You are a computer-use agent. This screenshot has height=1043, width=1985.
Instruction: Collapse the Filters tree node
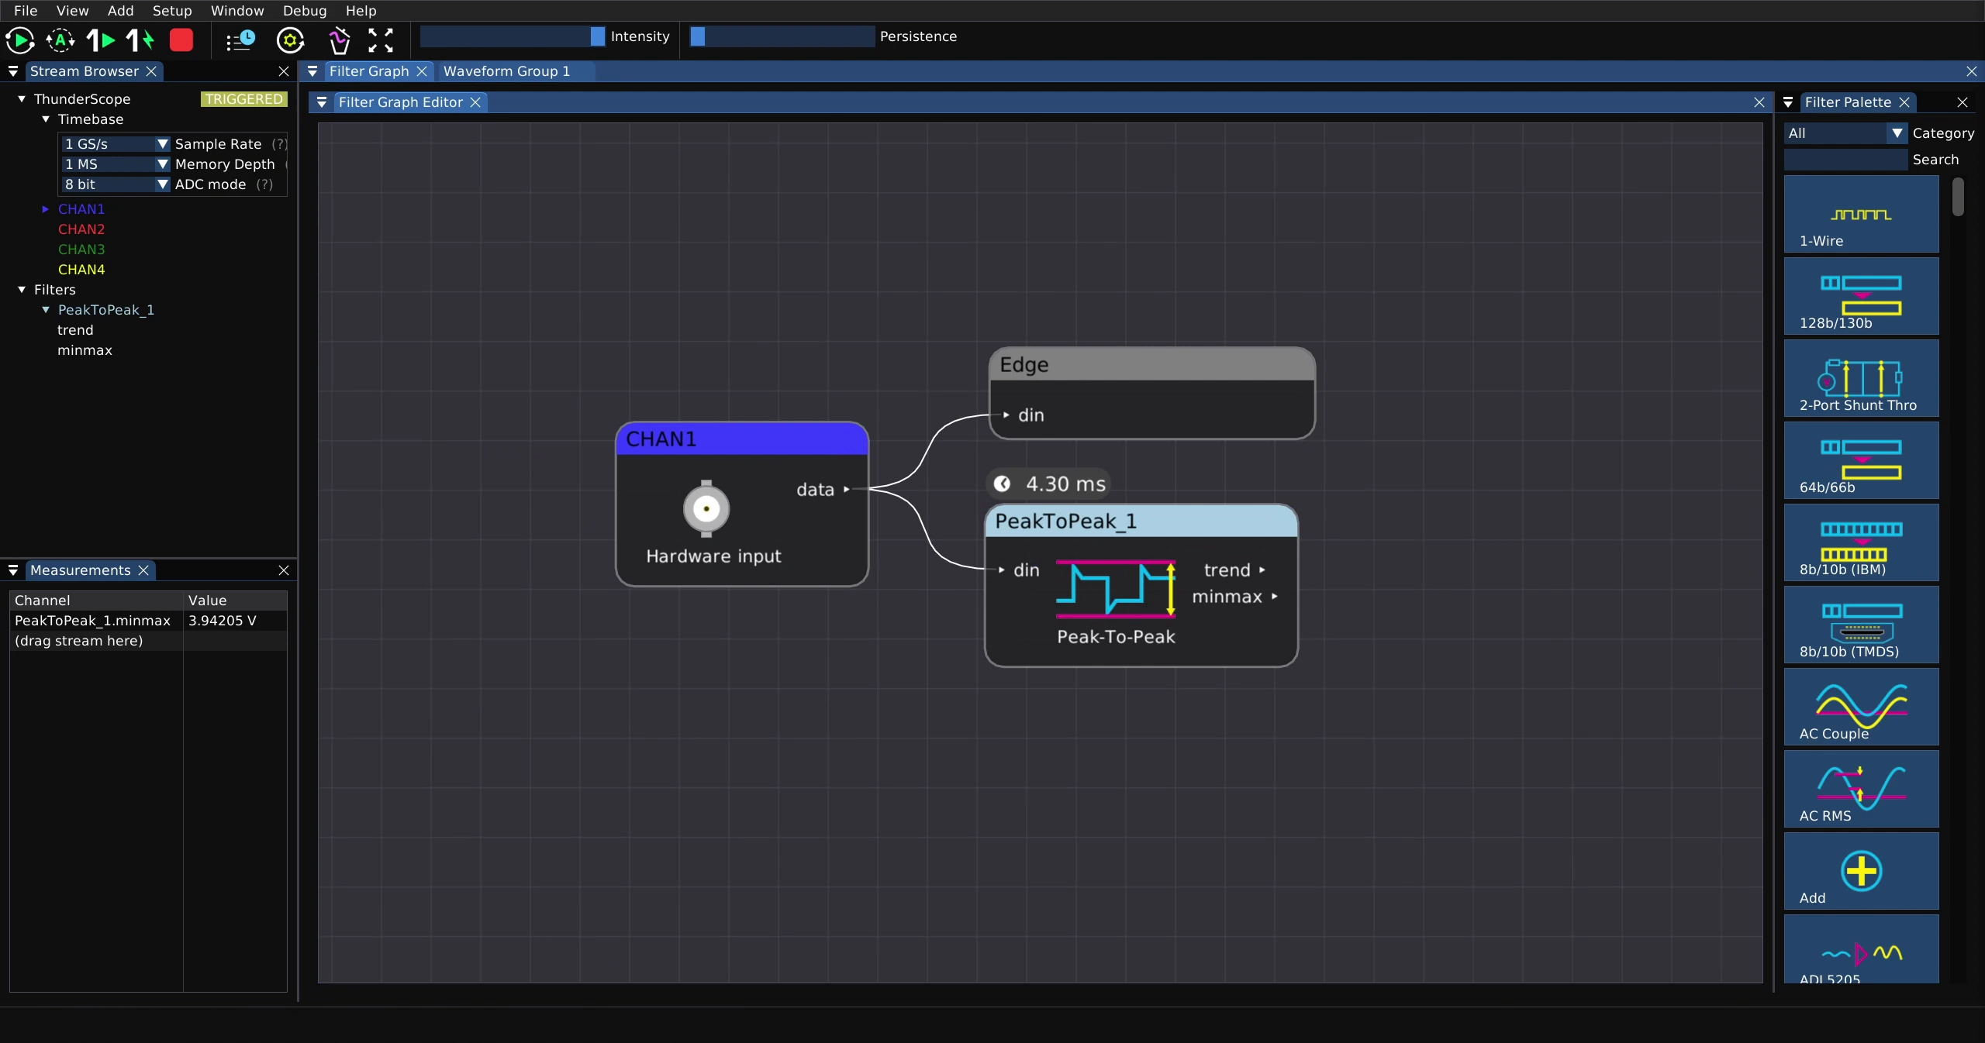point(22,290)
